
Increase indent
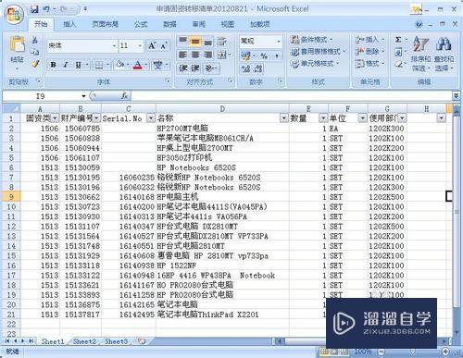(195, 68)
